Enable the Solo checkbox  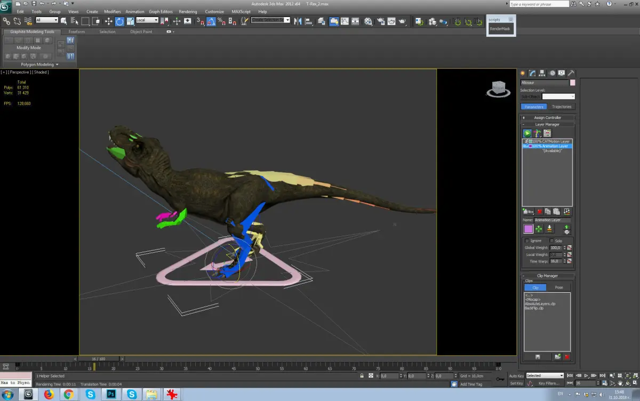point(551,240)
